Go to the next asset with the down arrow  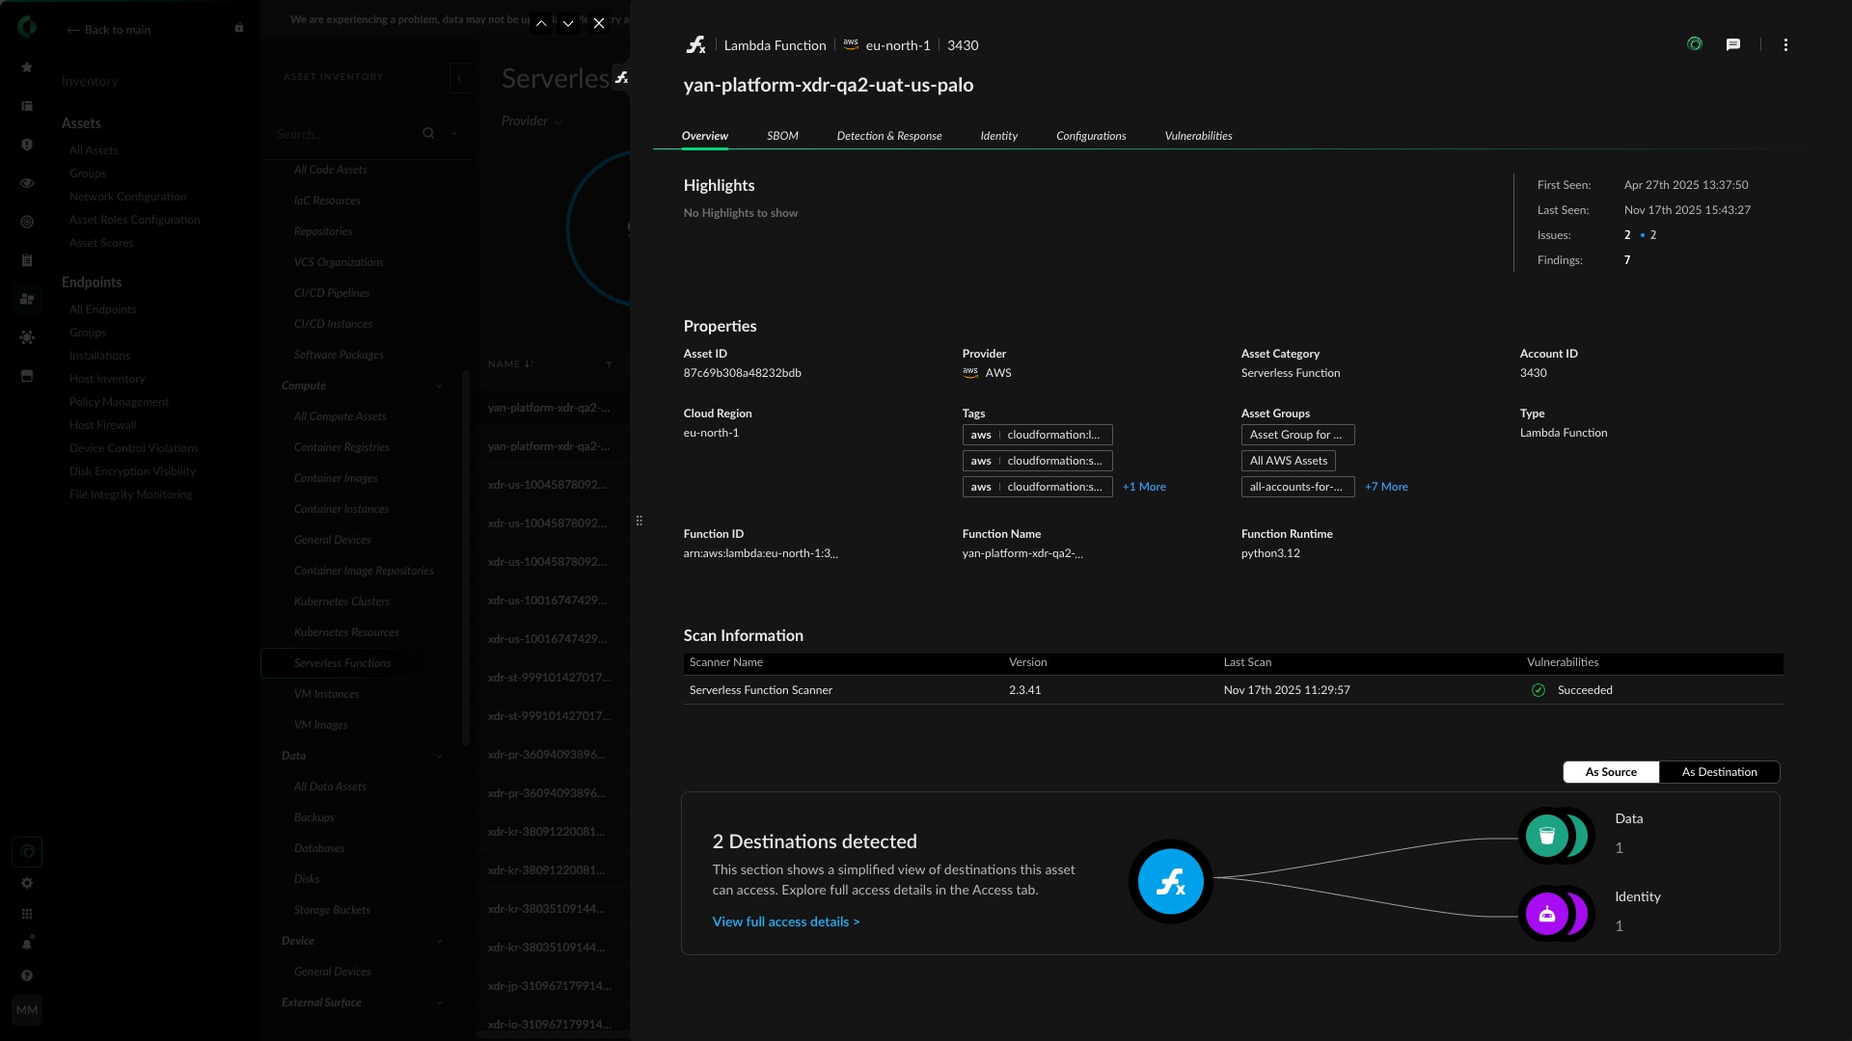coord(568,23)
